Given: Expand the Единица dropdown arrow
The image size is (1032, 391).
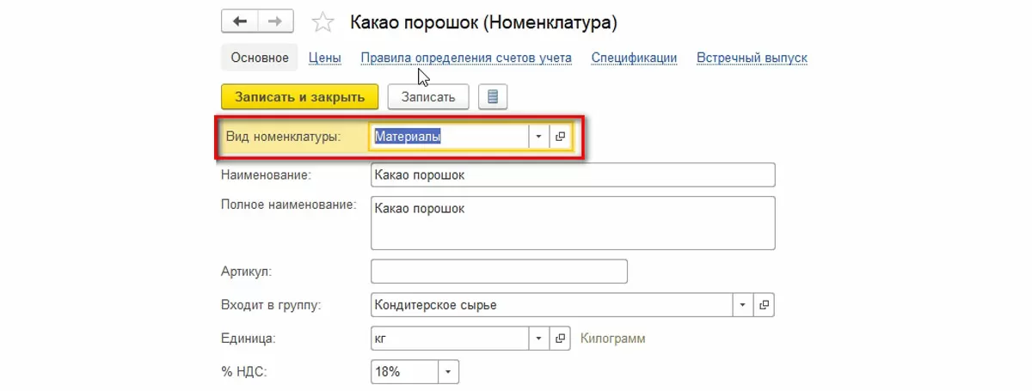Looking at the screenshot, I should tap(538, 339).
